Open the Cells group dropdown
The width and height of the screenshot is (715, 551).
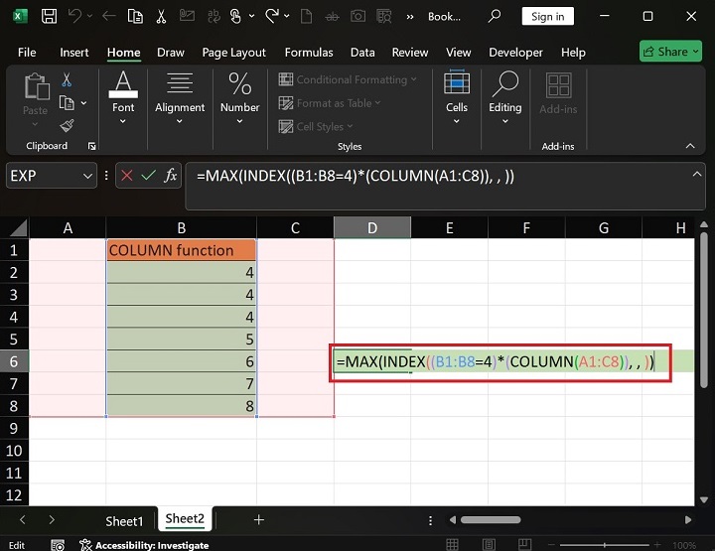pos(457,121)
